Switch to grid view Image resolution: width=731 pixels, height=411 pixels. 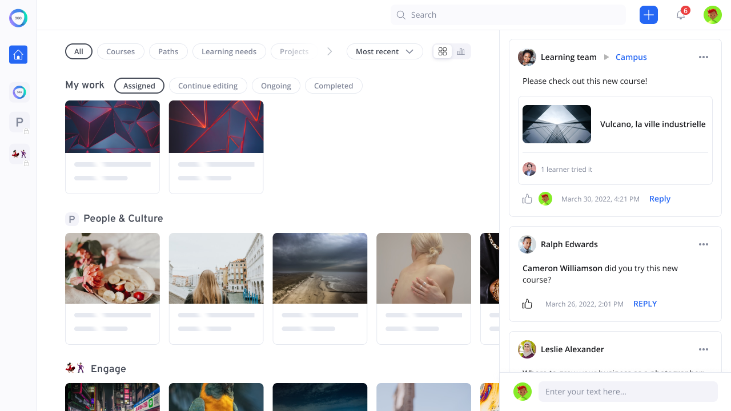(443, 51)
